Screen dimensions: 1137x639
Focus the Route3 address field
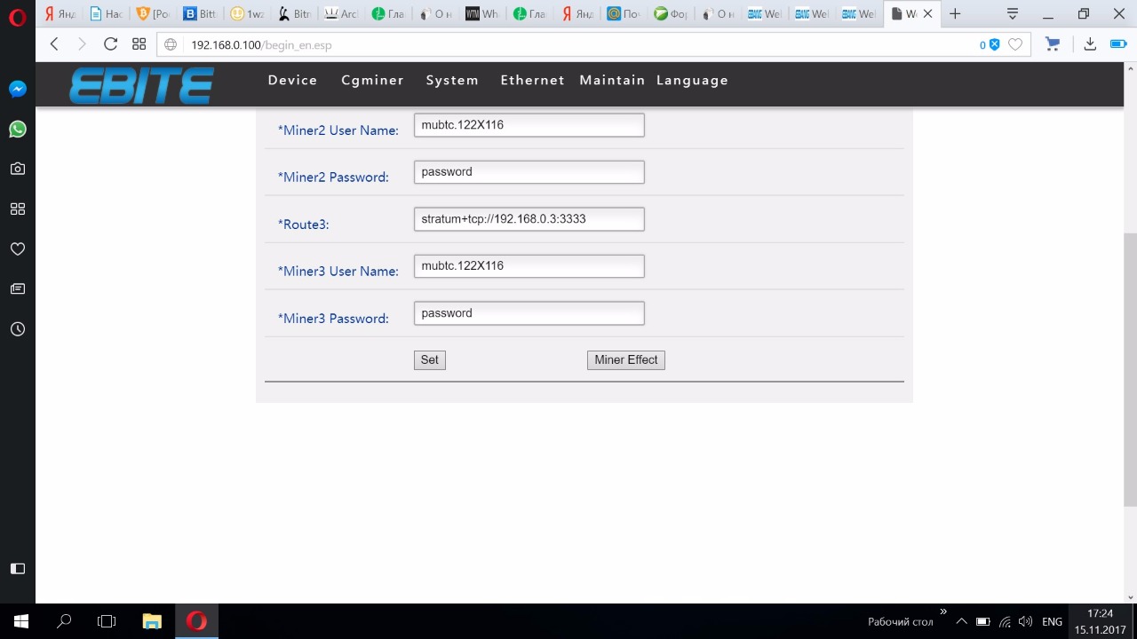pos(529,219)
